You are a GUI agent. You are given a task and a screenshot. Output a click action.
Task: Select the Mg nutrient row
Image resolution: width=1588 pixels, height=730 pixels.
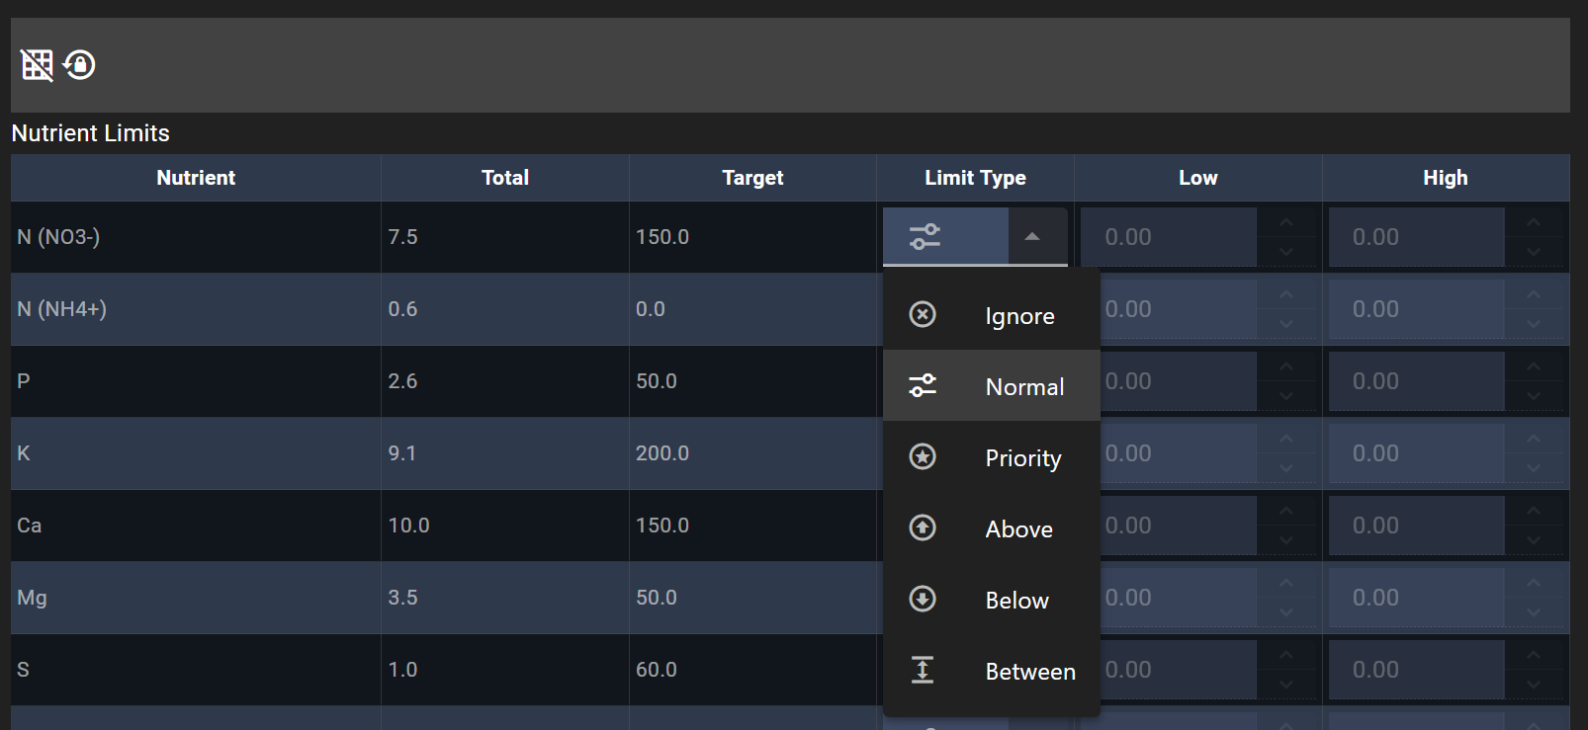(196, 598)
